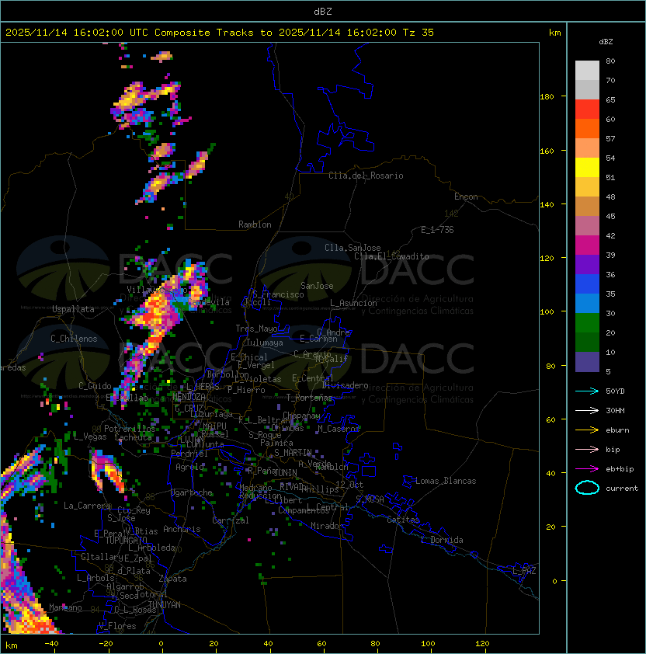Click the 'Clla.SanJose' map label
The width and height of the screenshot is (646, 654).
[353, 248]
